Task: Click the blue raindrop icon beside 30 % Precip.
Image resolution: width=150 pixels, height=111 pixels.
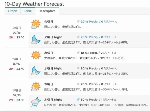Action: pyautogui.click(x=78, y=100)
